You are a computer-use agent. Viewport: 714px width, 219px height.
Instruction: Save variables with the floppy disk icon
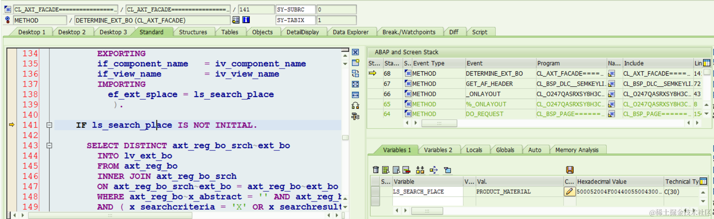click(570, 170)
